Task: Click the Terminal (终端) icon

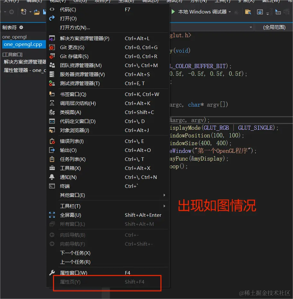Action: point(52,186)
